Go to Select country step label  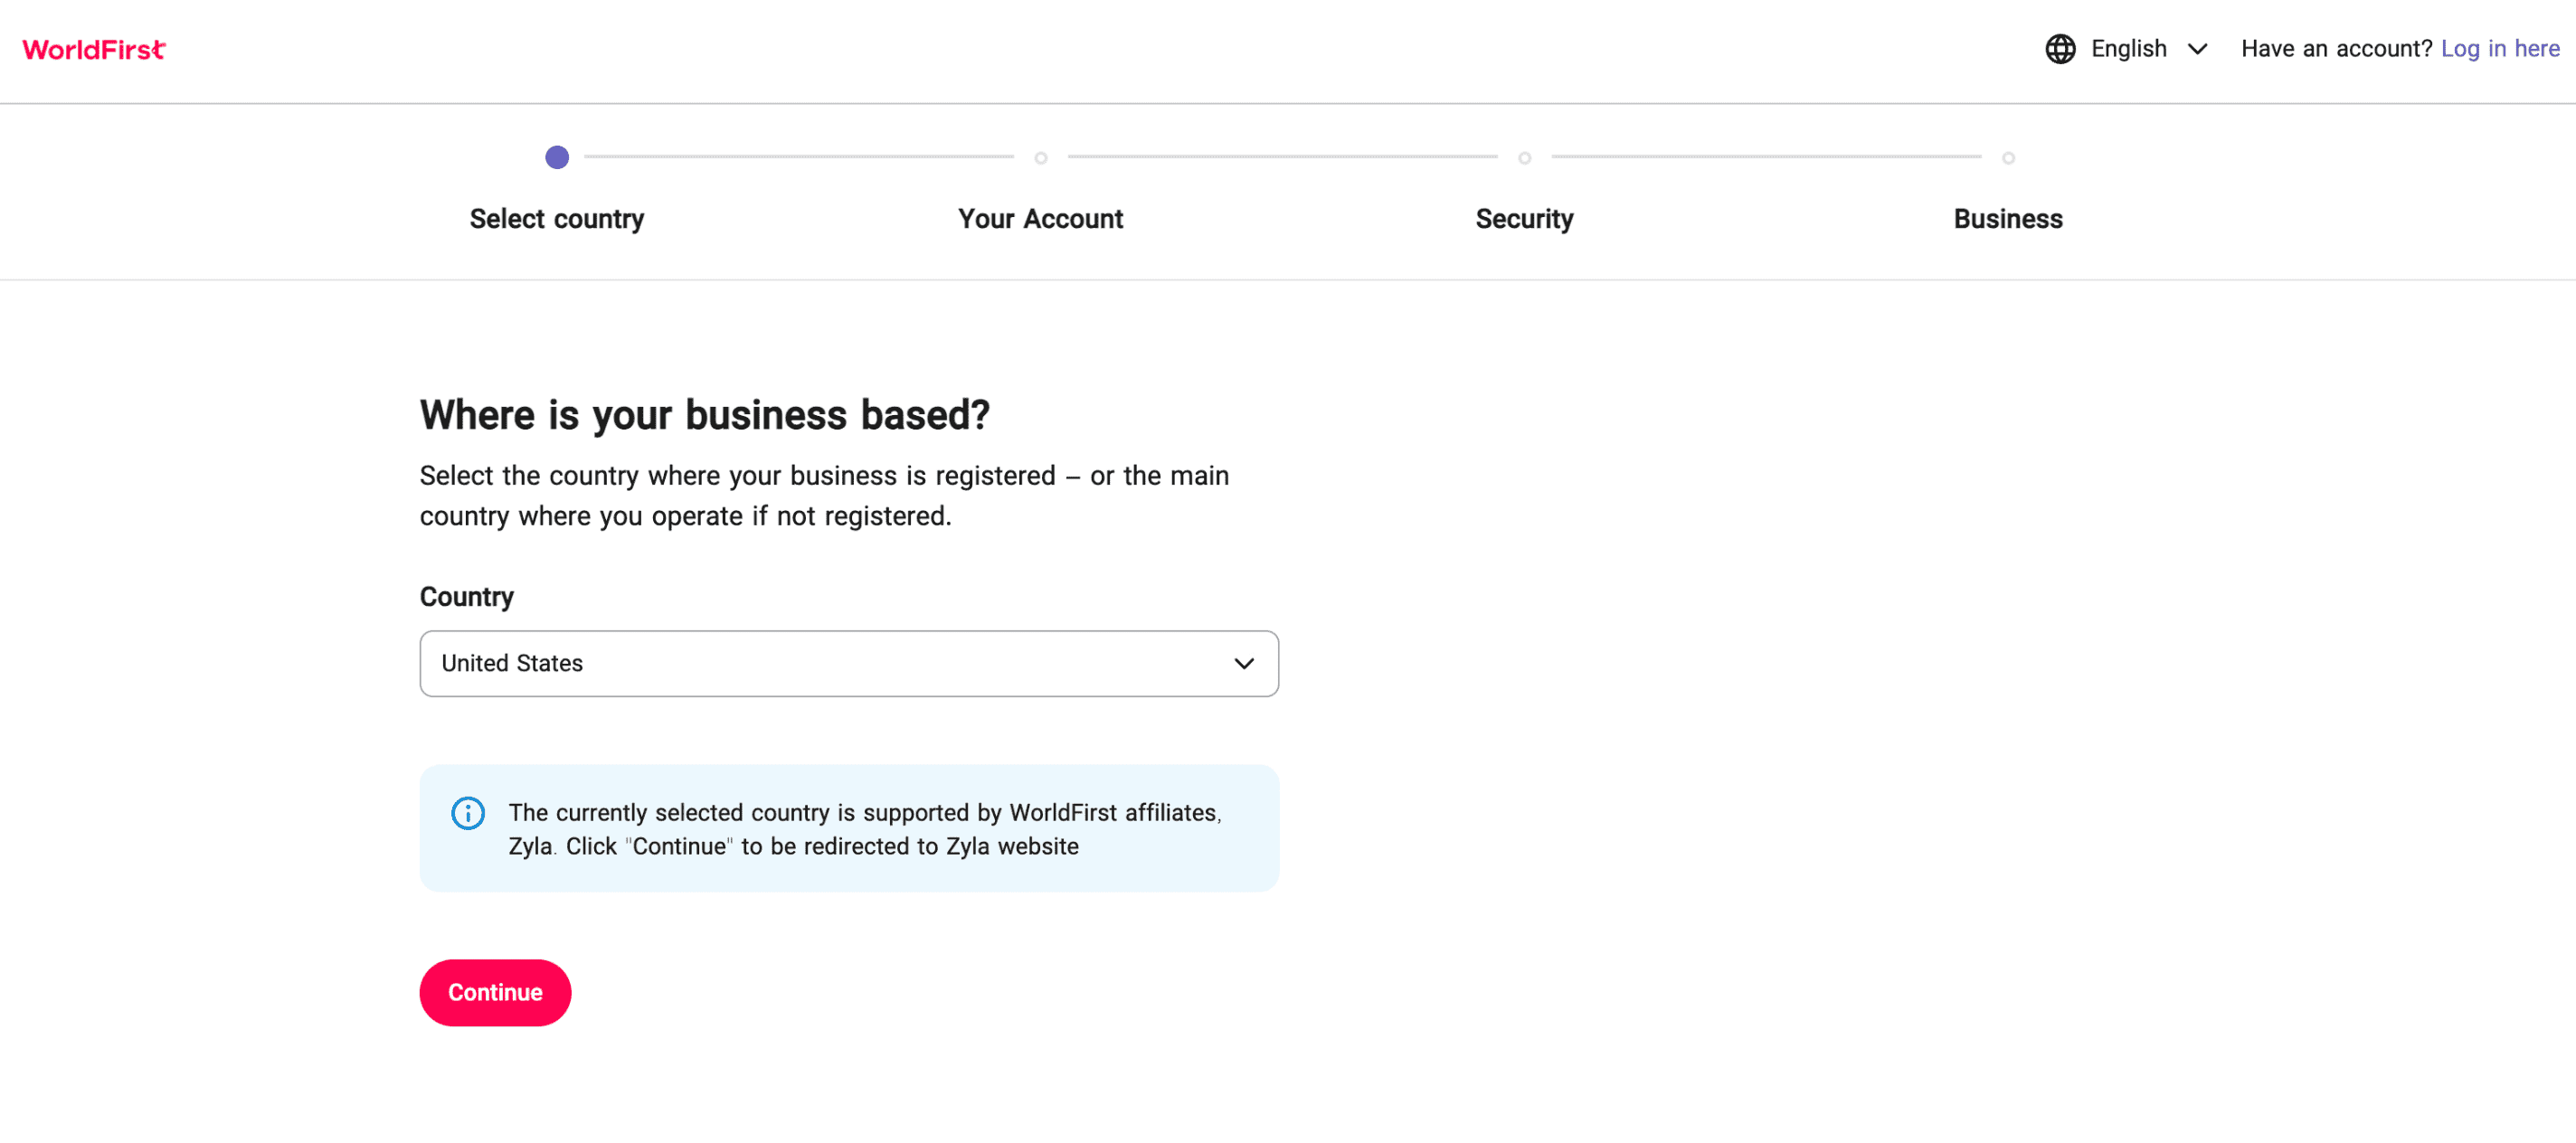pos(556,219)
